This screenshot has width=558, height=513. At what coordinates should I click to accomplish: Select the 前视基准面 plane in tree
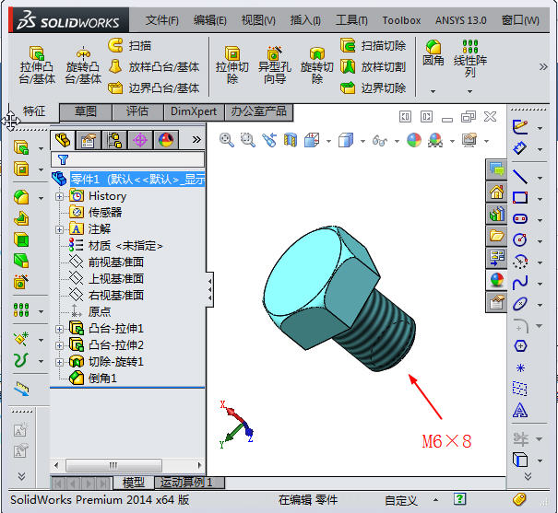115,262
